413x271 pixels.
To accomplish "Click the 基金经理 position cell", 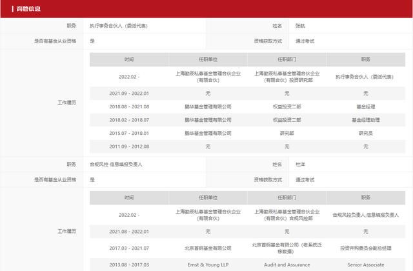I will (366, 106).
